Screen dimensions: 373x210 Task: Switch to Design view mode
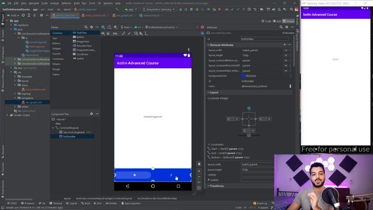[288, 21]
